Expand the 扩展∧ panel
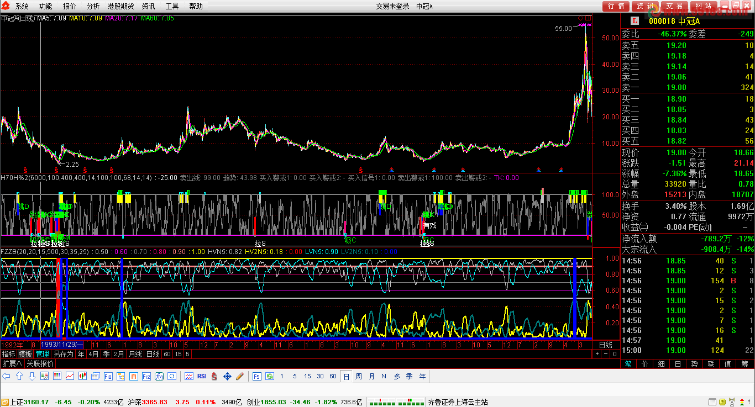The width and height of the screenshot is (755, 407). (12, 363)
